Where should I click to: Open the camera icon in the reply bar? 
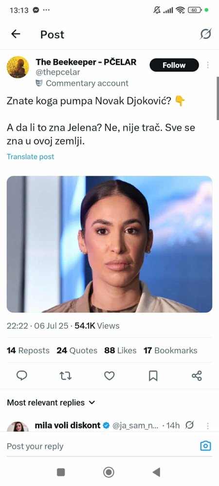206,446
